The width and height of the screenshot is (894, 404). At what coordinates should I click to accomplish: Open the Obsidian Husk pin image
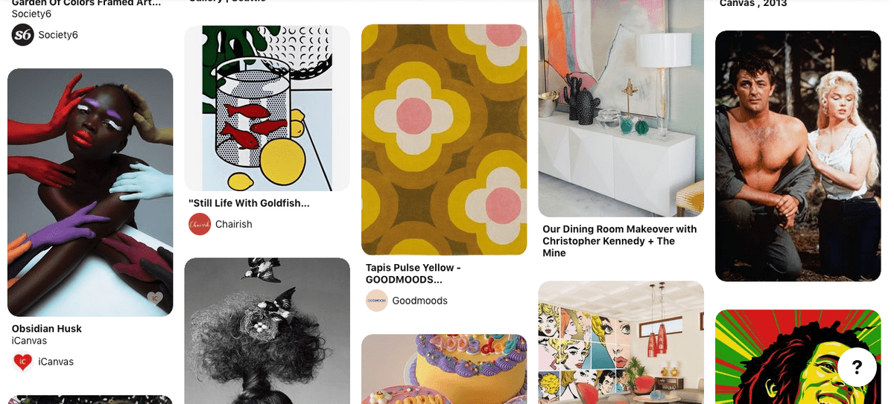90,192
